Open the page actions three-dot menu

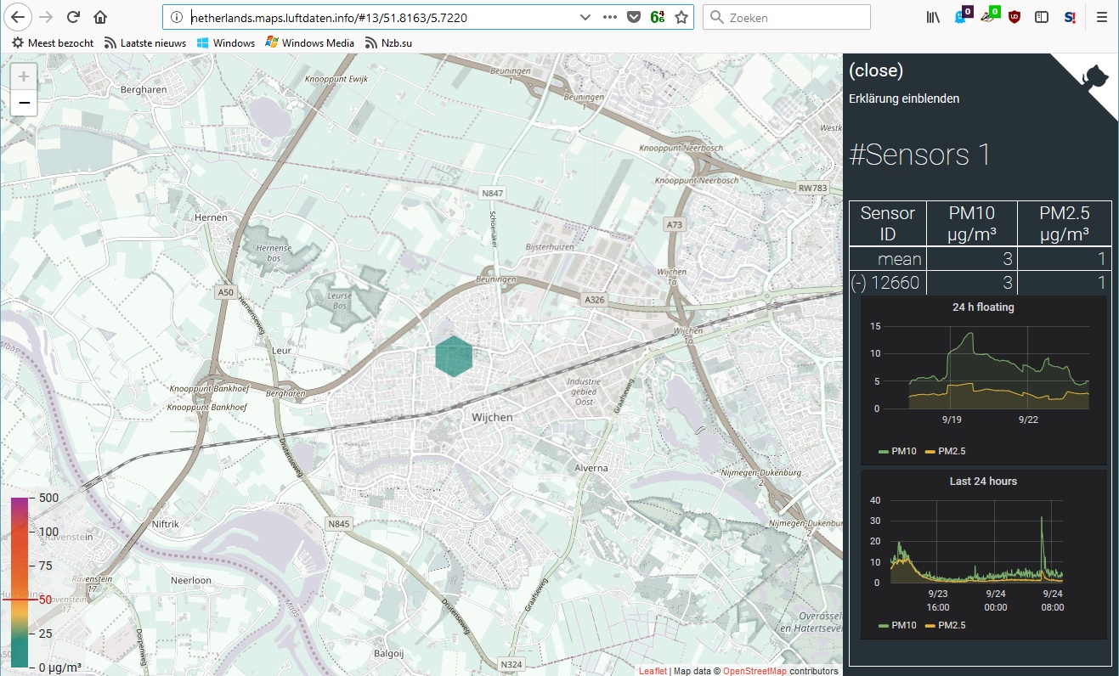coord(610,17)
